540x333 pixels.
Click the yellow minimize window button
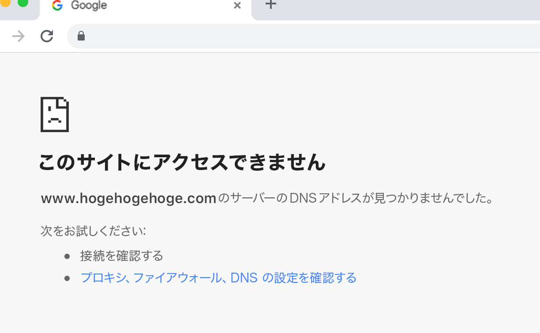pos(5,3)
